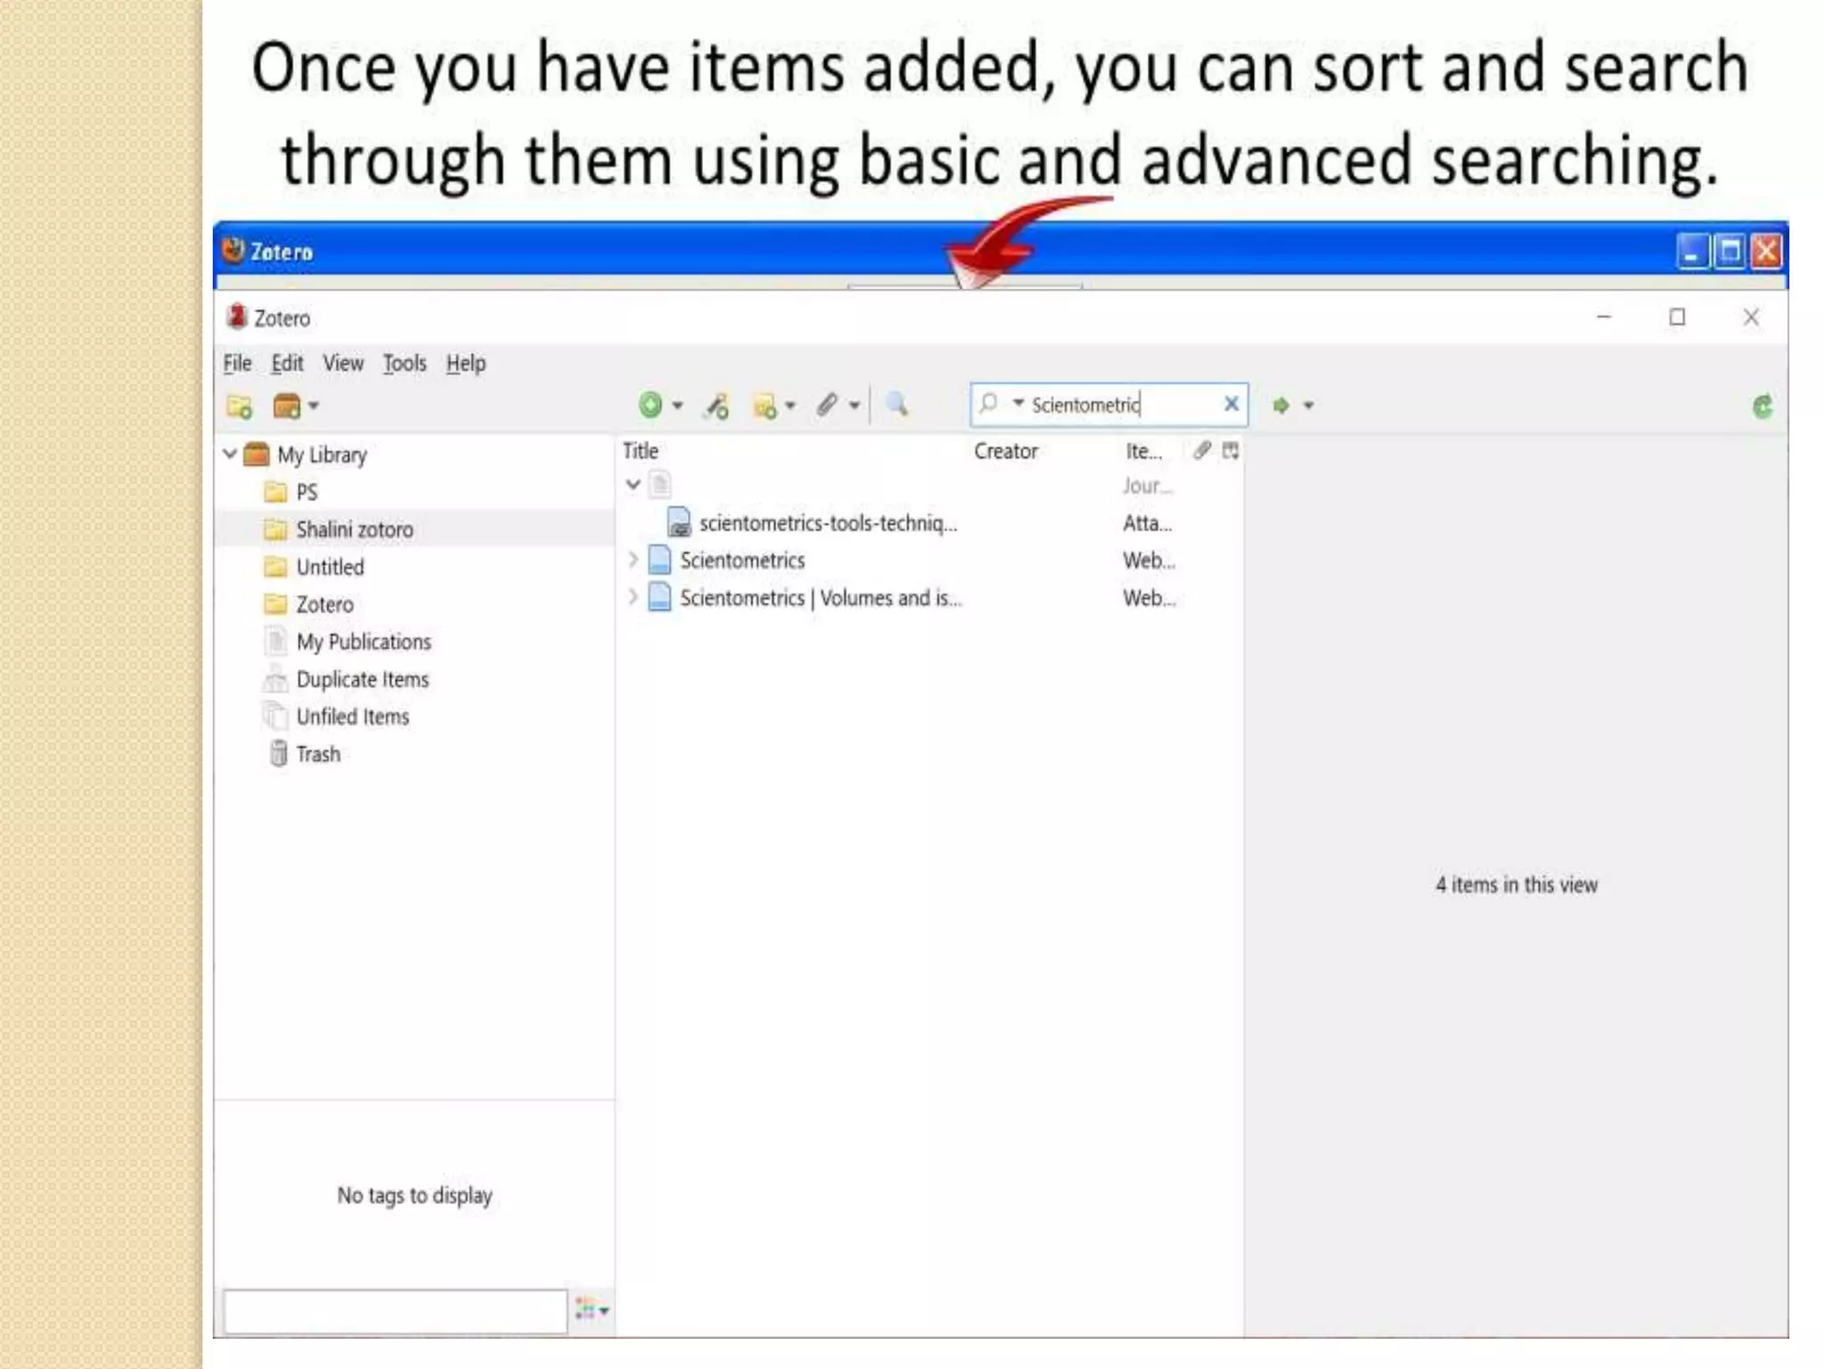Expand the Scientometrics web page item

[633, 560]
